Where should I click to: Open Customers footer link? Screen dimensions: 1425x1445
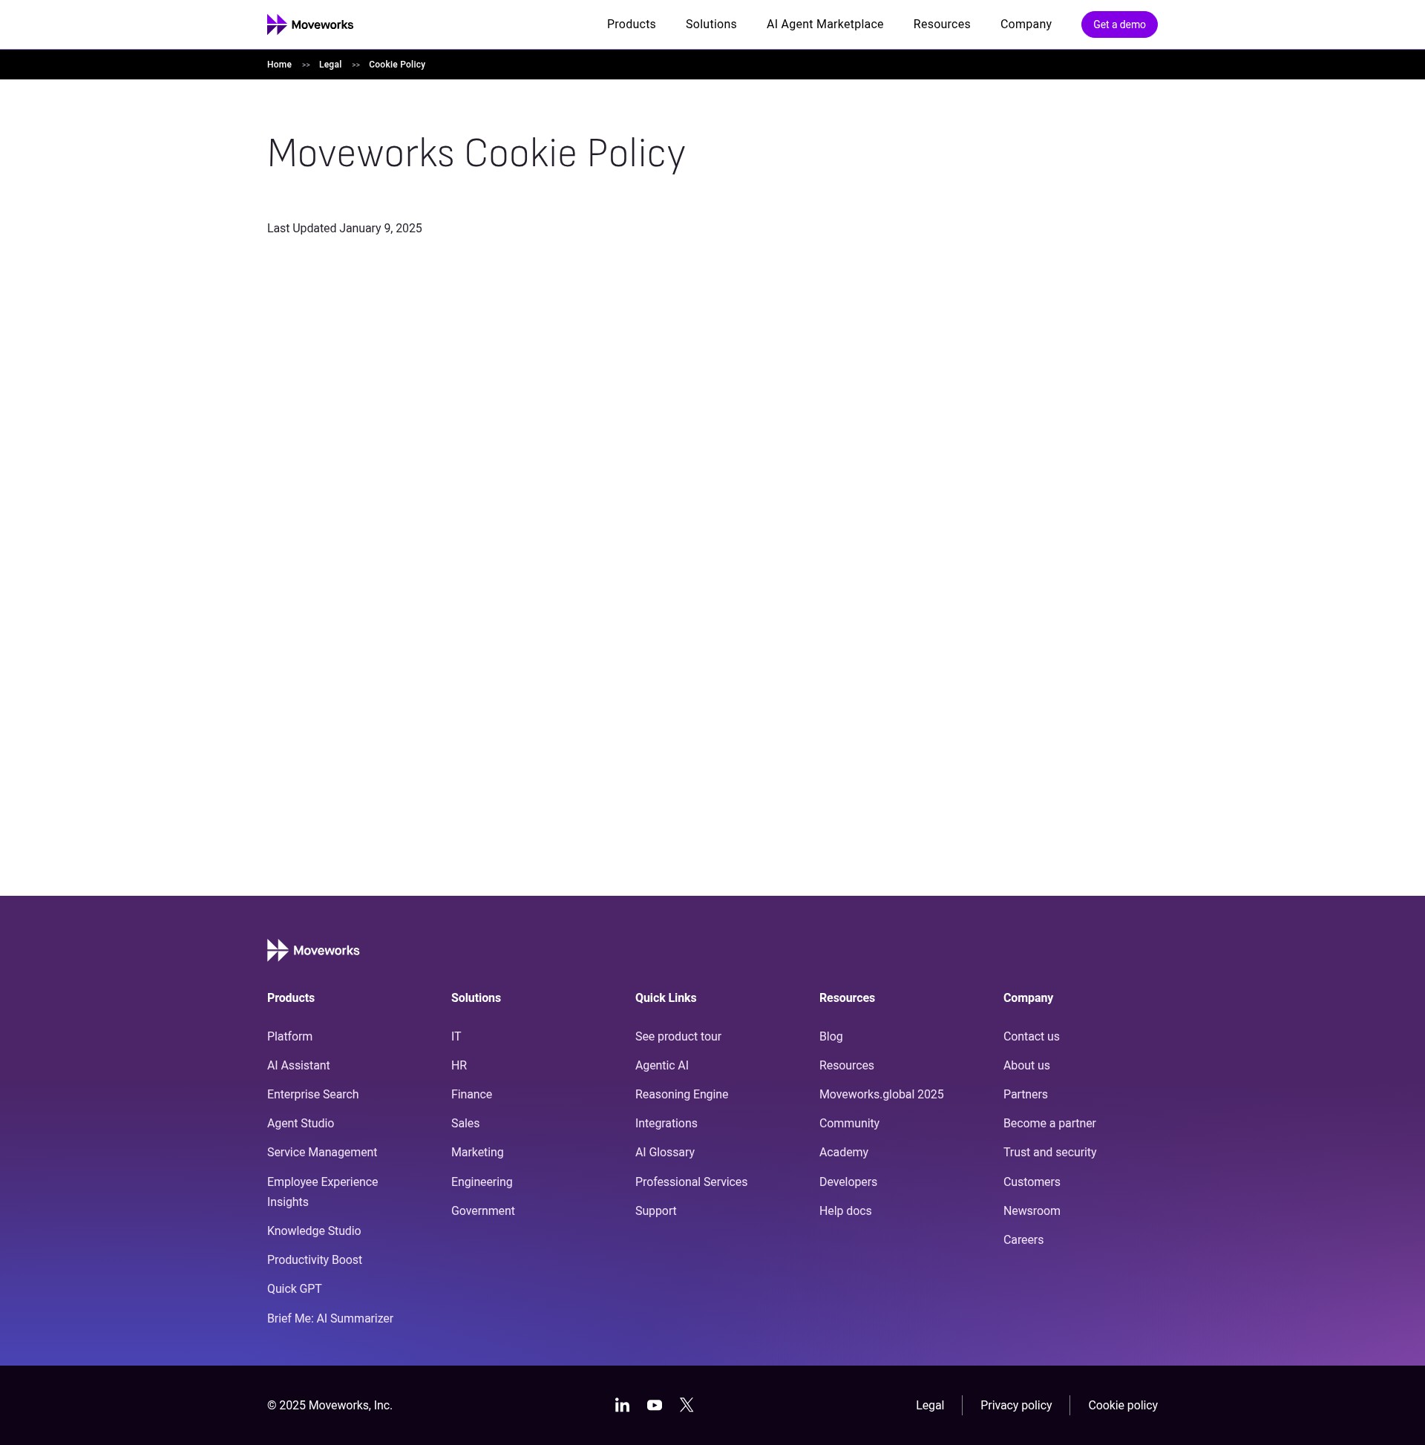click(x=1032, y=1182)
